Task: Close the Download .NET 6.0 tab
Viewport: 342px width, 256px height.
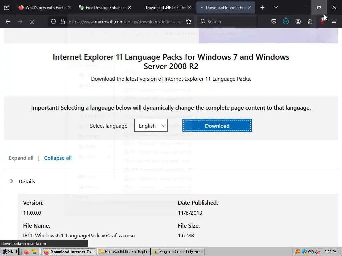Action: coord(190,8)
